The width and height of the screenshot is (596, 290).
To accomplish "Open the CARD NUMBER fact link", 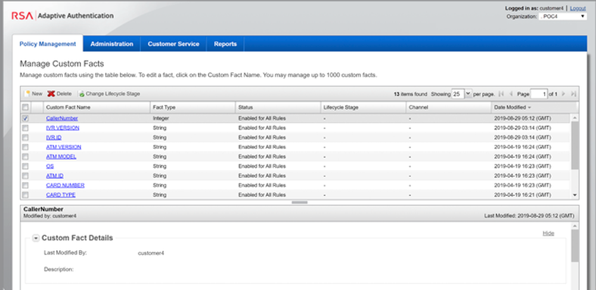I will click(x=66, y=185).
